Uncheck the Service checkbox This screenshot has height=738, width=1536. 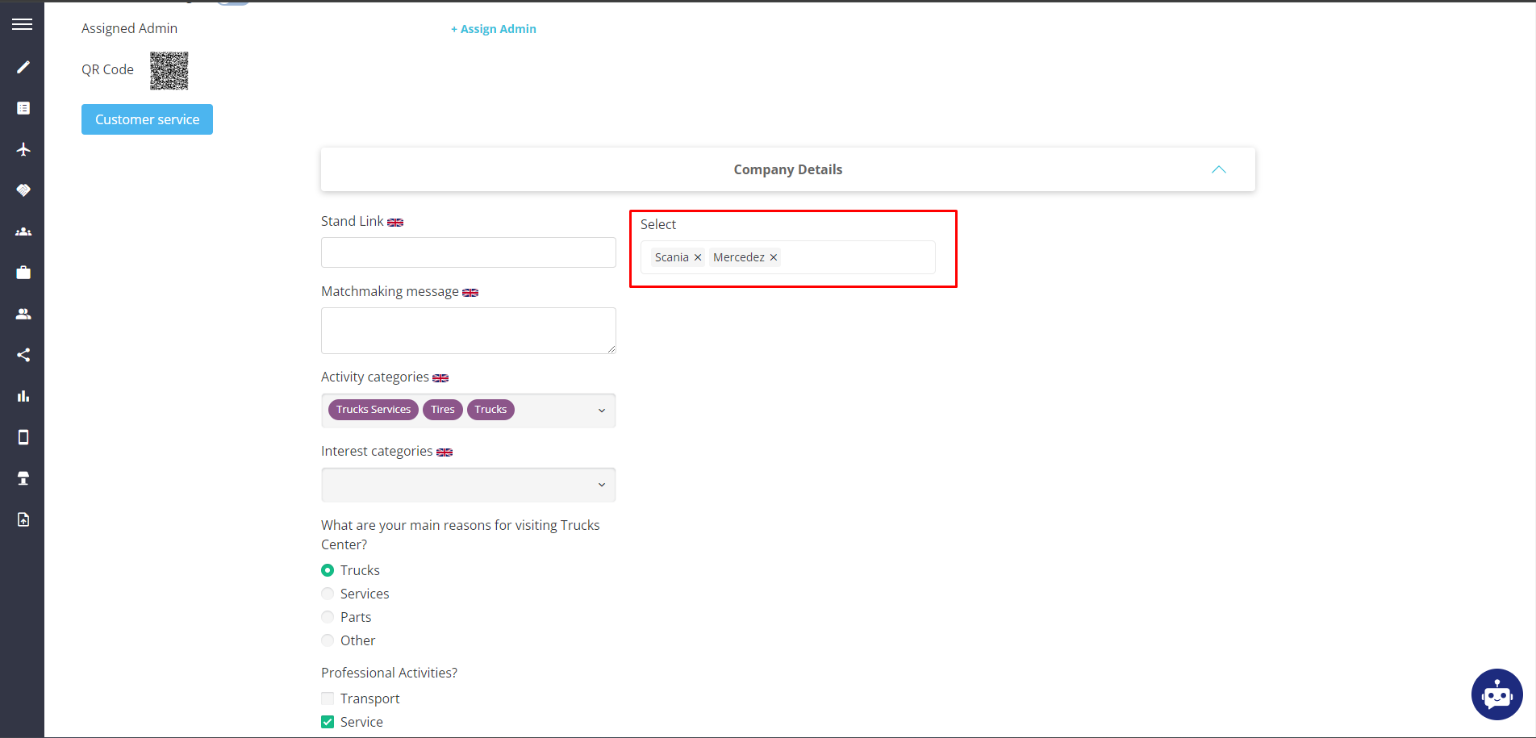click(328, 721)
